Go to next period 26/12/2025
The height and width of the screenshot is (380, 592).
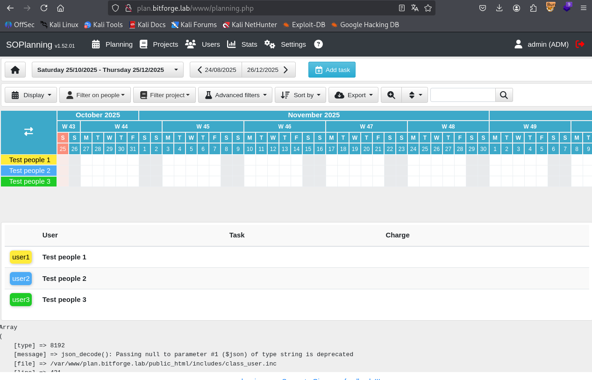pyautogui.click(x=268, y=70)
